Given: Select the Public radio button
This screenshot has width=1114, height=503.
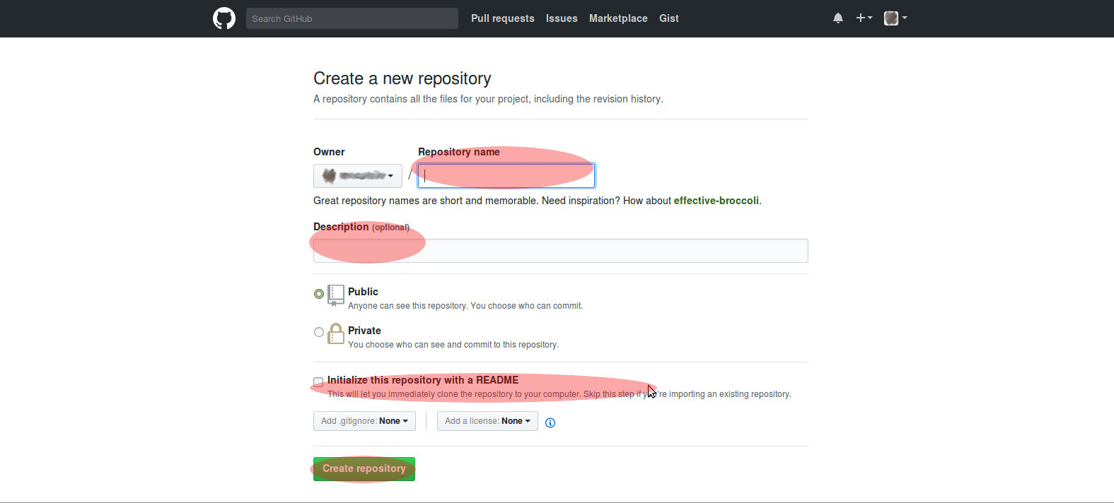Looking at the screenshot, I should (319, 294).
